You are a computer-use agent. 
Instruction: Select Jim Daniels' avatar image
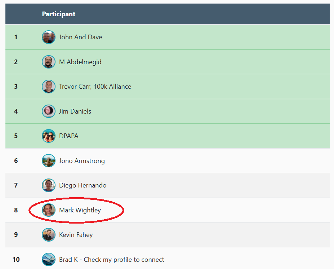pos(49,111)
